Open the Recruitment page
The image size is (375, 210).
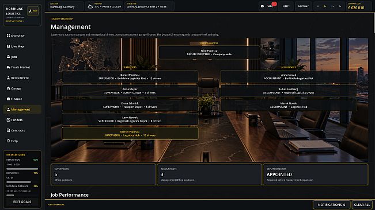tap(22, 78)
